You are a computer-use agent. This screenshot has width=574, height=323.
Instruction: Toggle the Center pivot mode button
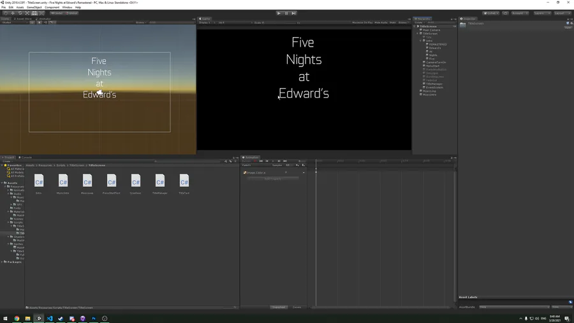coord(57,13)
